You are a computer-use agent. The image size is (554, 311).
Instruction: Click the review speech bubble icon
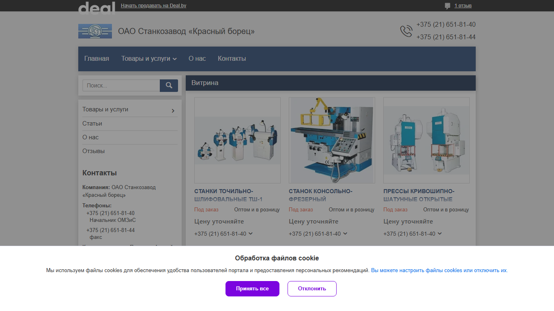point(447,6)
